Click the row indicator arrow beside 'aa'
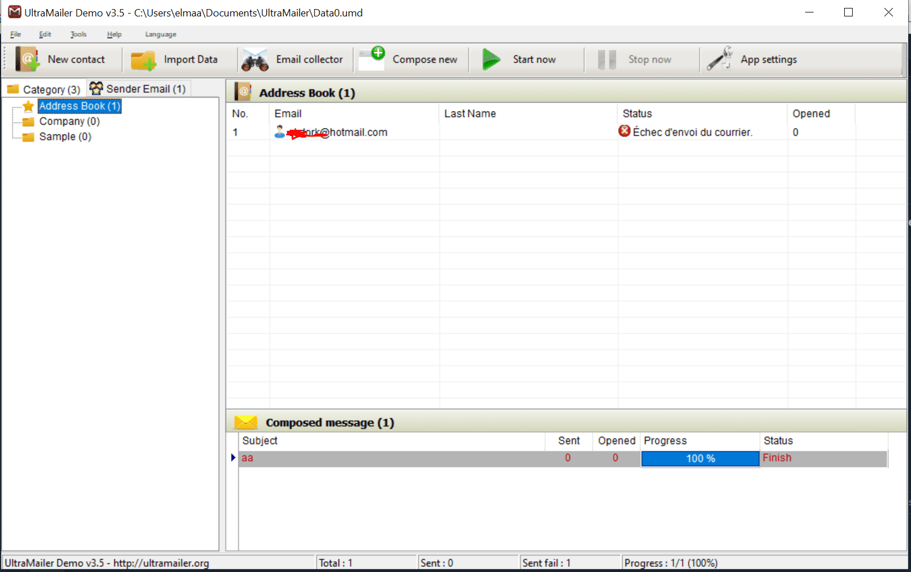This screenshot has height=572, width=911. pos(233,458)
